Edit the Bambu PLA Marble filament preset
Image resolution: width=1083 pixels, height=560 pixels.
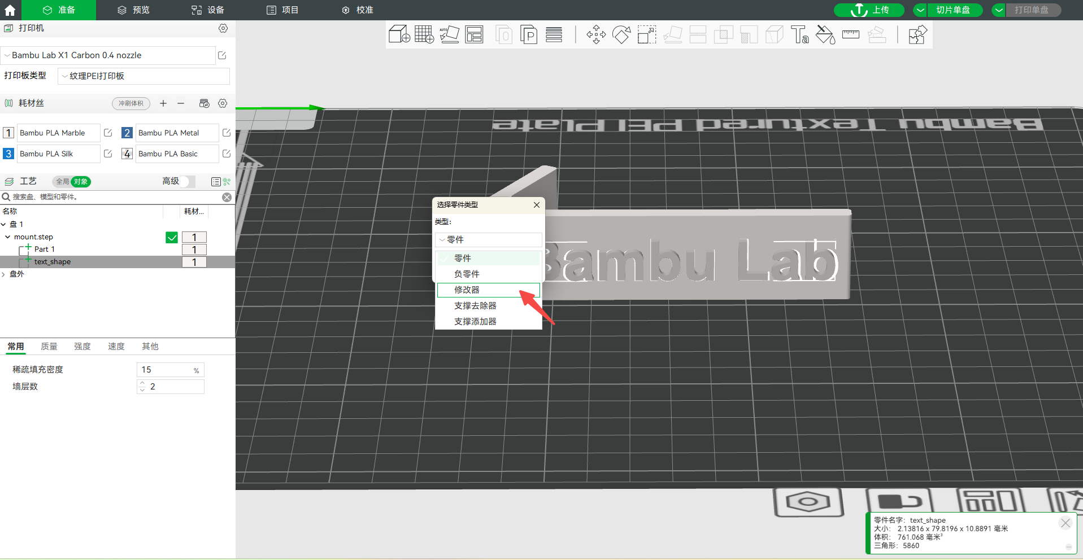[108, 133]
